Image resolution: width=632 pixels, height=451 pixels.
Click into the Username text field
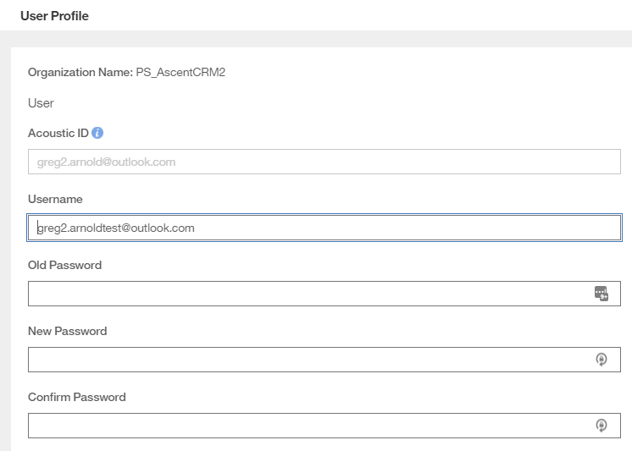[x=324, y=228]
